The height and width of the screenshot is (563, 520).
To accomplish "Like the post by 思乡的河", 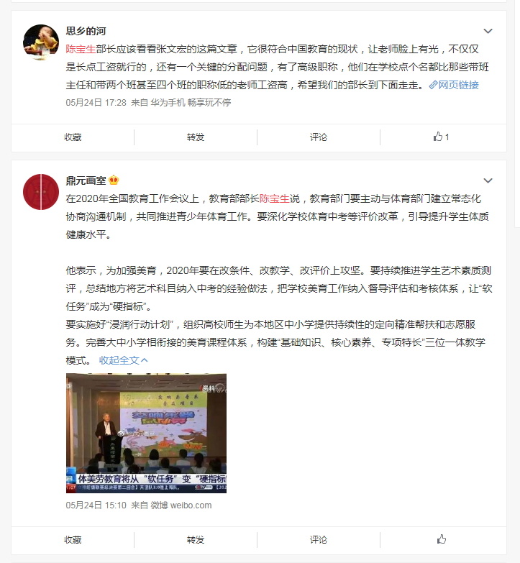I will (441, 137).
